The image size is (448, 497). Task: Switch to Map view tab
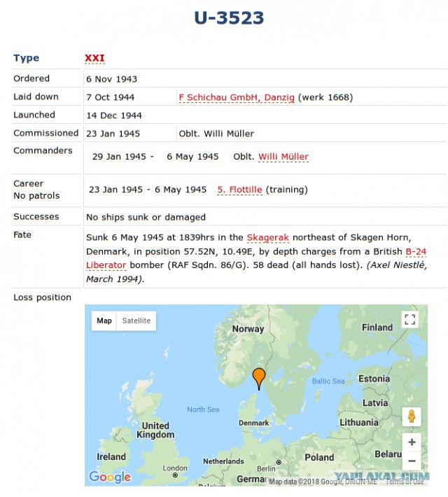click(x=104, y=321)
